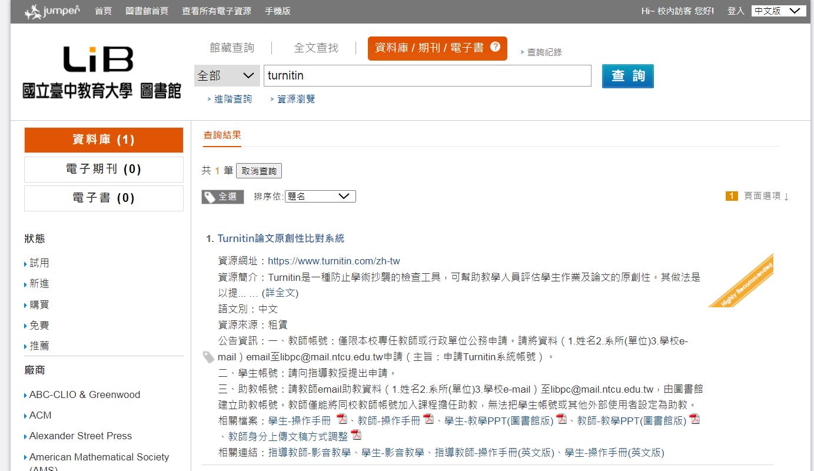Click the 取消查詢 button
Viewport: 814px width, 471px height.
(259, 171)
